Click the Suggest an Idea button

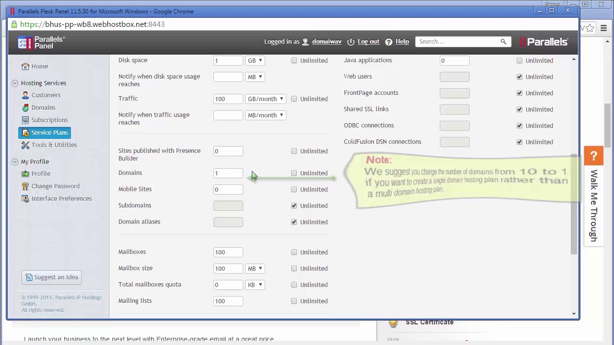point(51,277)
